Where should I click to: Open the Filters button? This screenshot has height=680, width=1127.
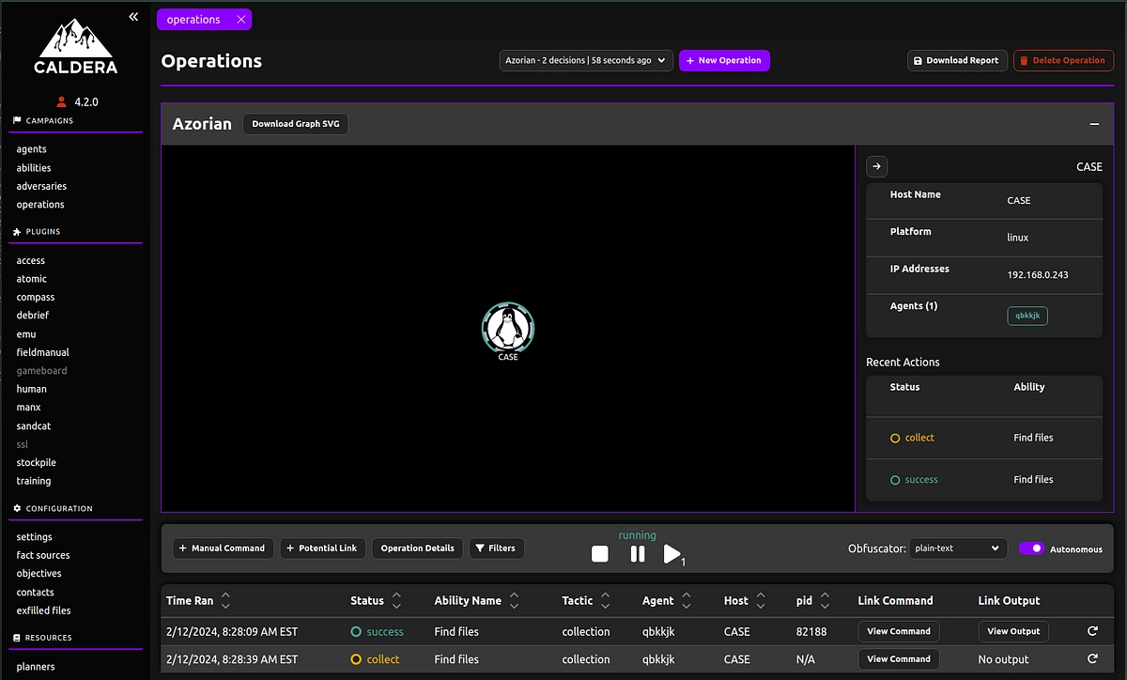tap(497, 549)
